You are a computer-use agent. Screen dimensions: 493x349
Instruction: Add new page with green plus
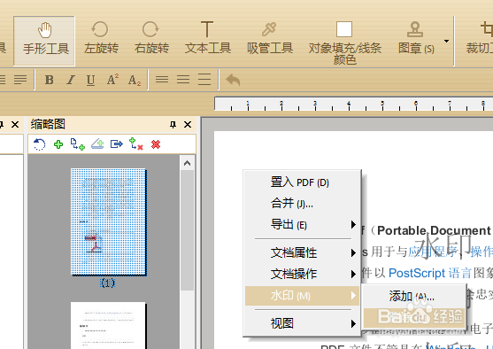tap(58, 144)
